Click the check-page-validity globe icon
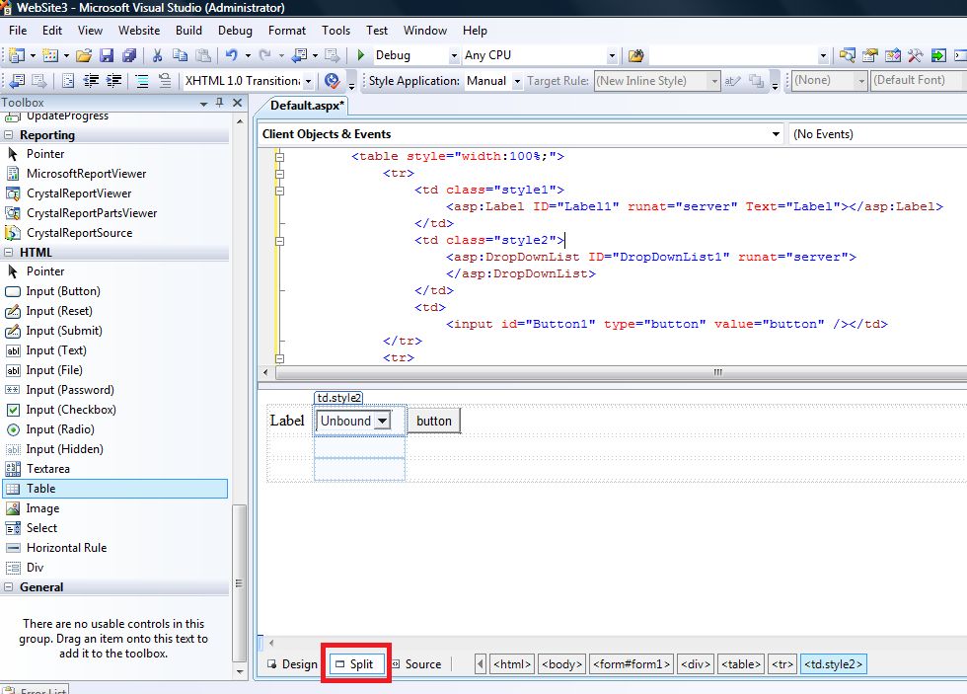The height and width of the screenshot is (694, 967). tap(334, 80)
